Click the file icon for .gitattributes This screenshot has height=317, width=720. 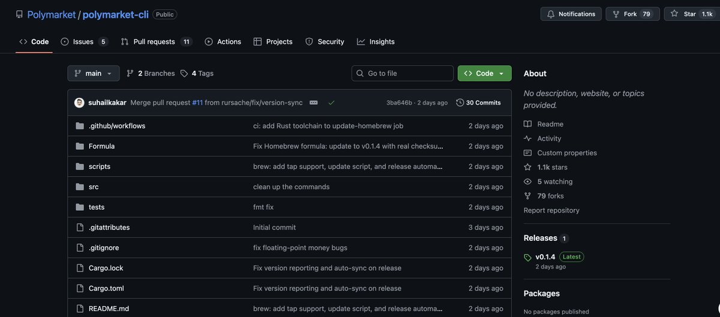pos(80,228)
